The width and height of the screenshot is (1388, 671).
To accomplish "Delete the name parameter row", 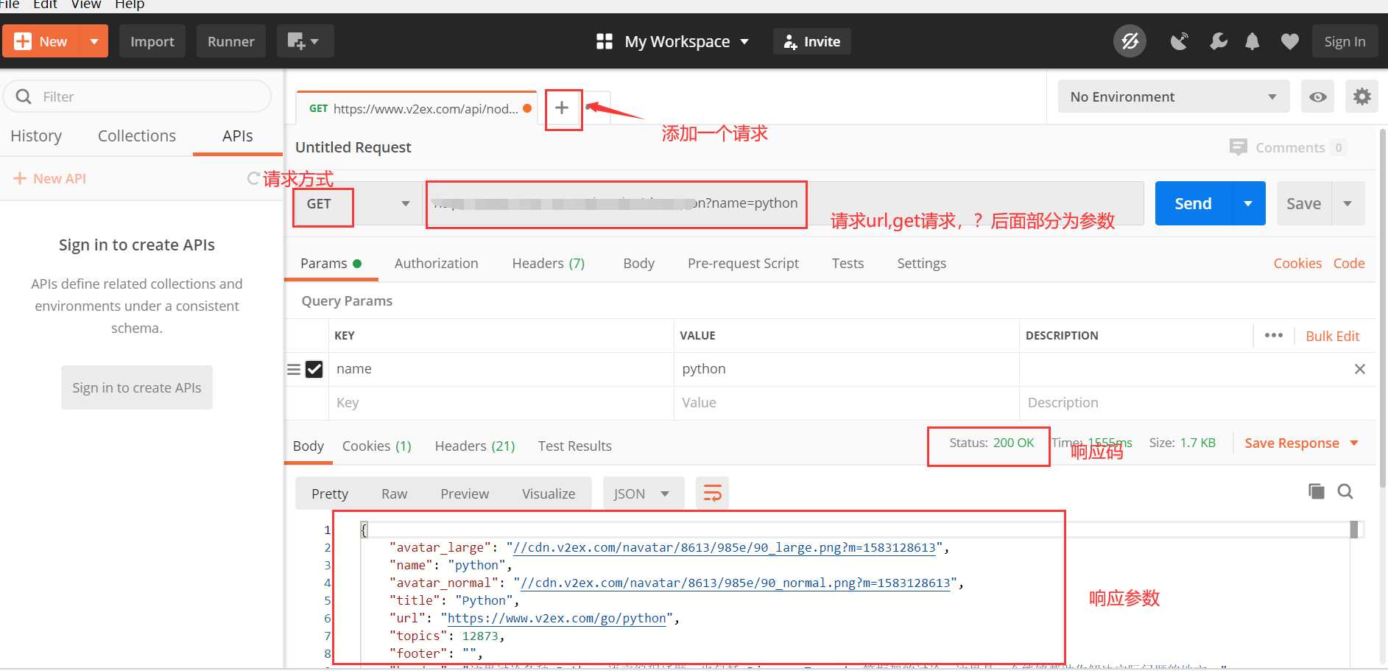I will [1359, 369].
